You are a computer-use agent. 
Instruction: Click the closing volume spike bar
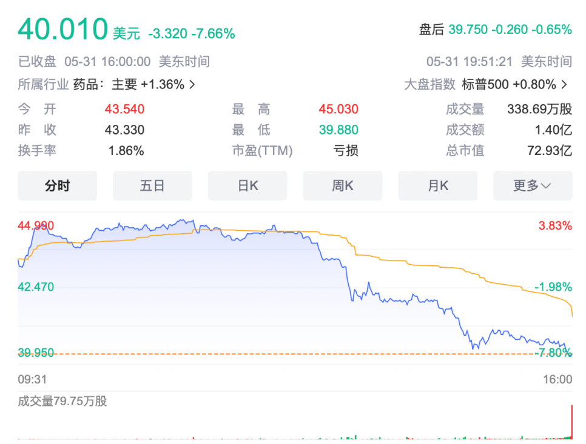(571, 422)
